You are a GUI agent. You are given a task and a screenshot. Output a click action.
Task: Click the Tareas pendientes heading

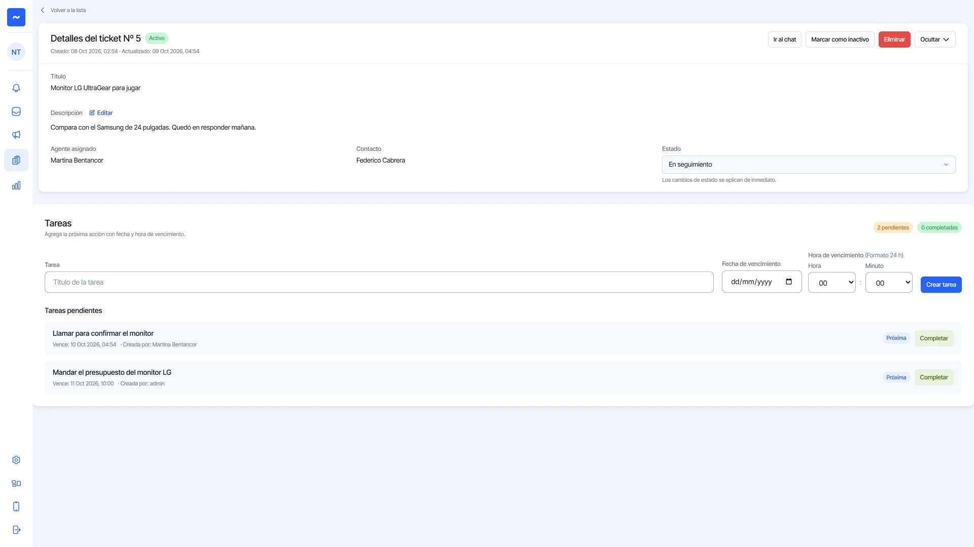(73, 310)
